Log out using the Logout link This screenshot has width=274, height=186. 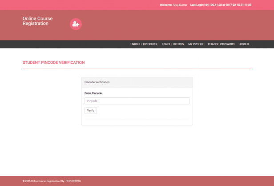click(x=244, y=44)
